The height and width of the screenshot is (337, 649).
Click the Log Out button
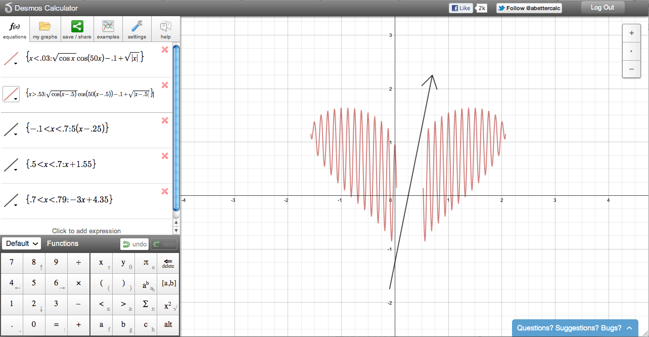tap(602, 8)
